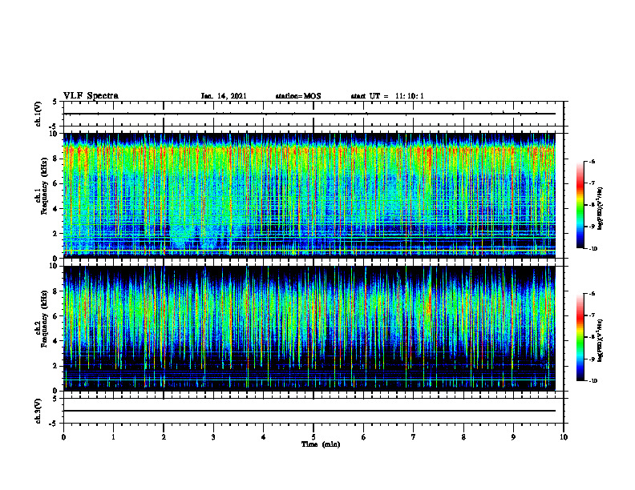
Task: Click the ch.1 spectrogram color bar
Action: (580, 205)
